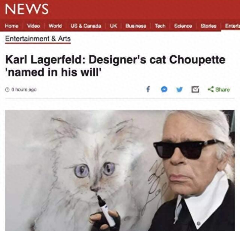240x231 pixels.
Task: Share article via Messenger icon
Action: tap(164, 89)
